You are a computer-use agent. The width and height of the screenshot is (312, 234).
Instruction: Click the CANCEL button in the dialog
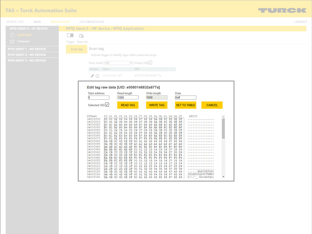(x=212, y=105)
